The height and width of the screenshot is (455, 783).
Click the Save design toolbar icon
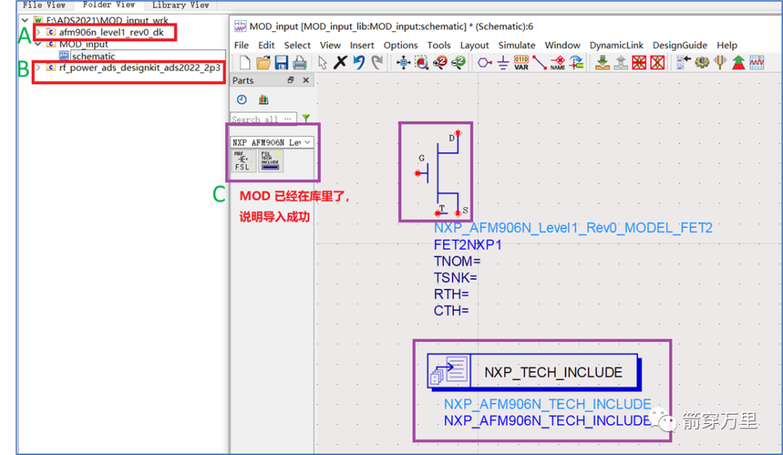point(281,63)
